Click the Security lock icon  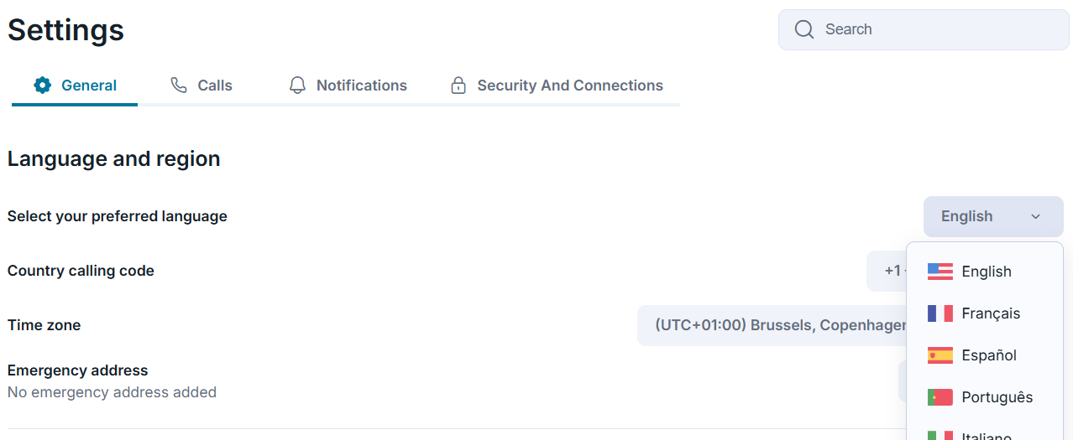pos(458,85)
